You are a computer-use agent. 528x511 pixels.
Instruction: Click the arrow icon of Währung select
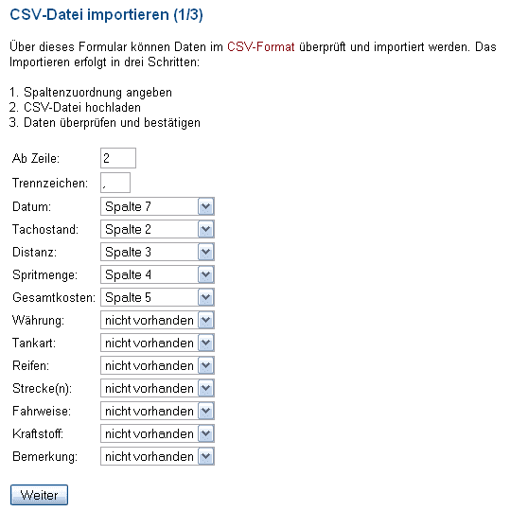(x=205, y=321)
